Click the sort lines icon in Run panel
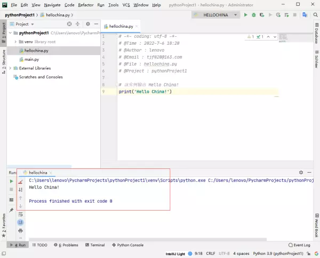320x258 pixels. 20,190
